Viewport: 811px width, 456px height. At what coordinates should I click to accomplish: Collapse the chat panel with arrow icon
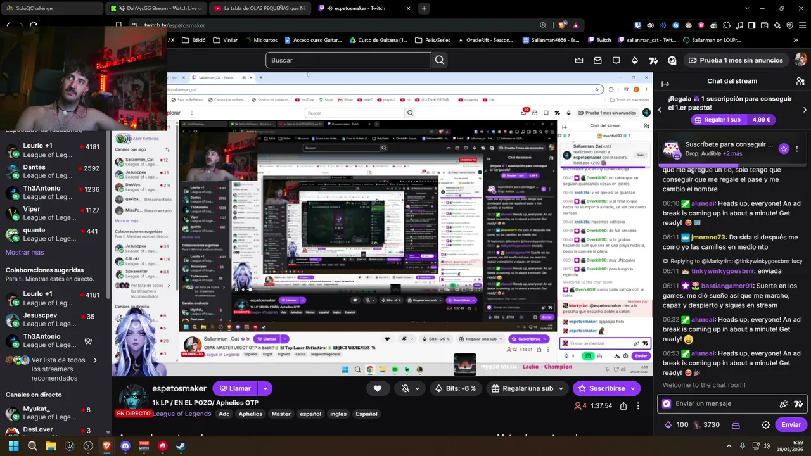(x=666, y=84)
